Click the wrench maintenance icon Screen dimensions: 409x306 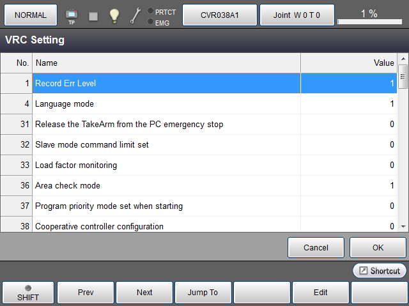(135, 15)
